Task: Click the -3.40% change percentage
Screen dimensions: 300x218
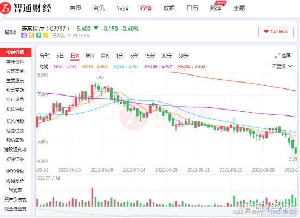Action: point(130,29)
